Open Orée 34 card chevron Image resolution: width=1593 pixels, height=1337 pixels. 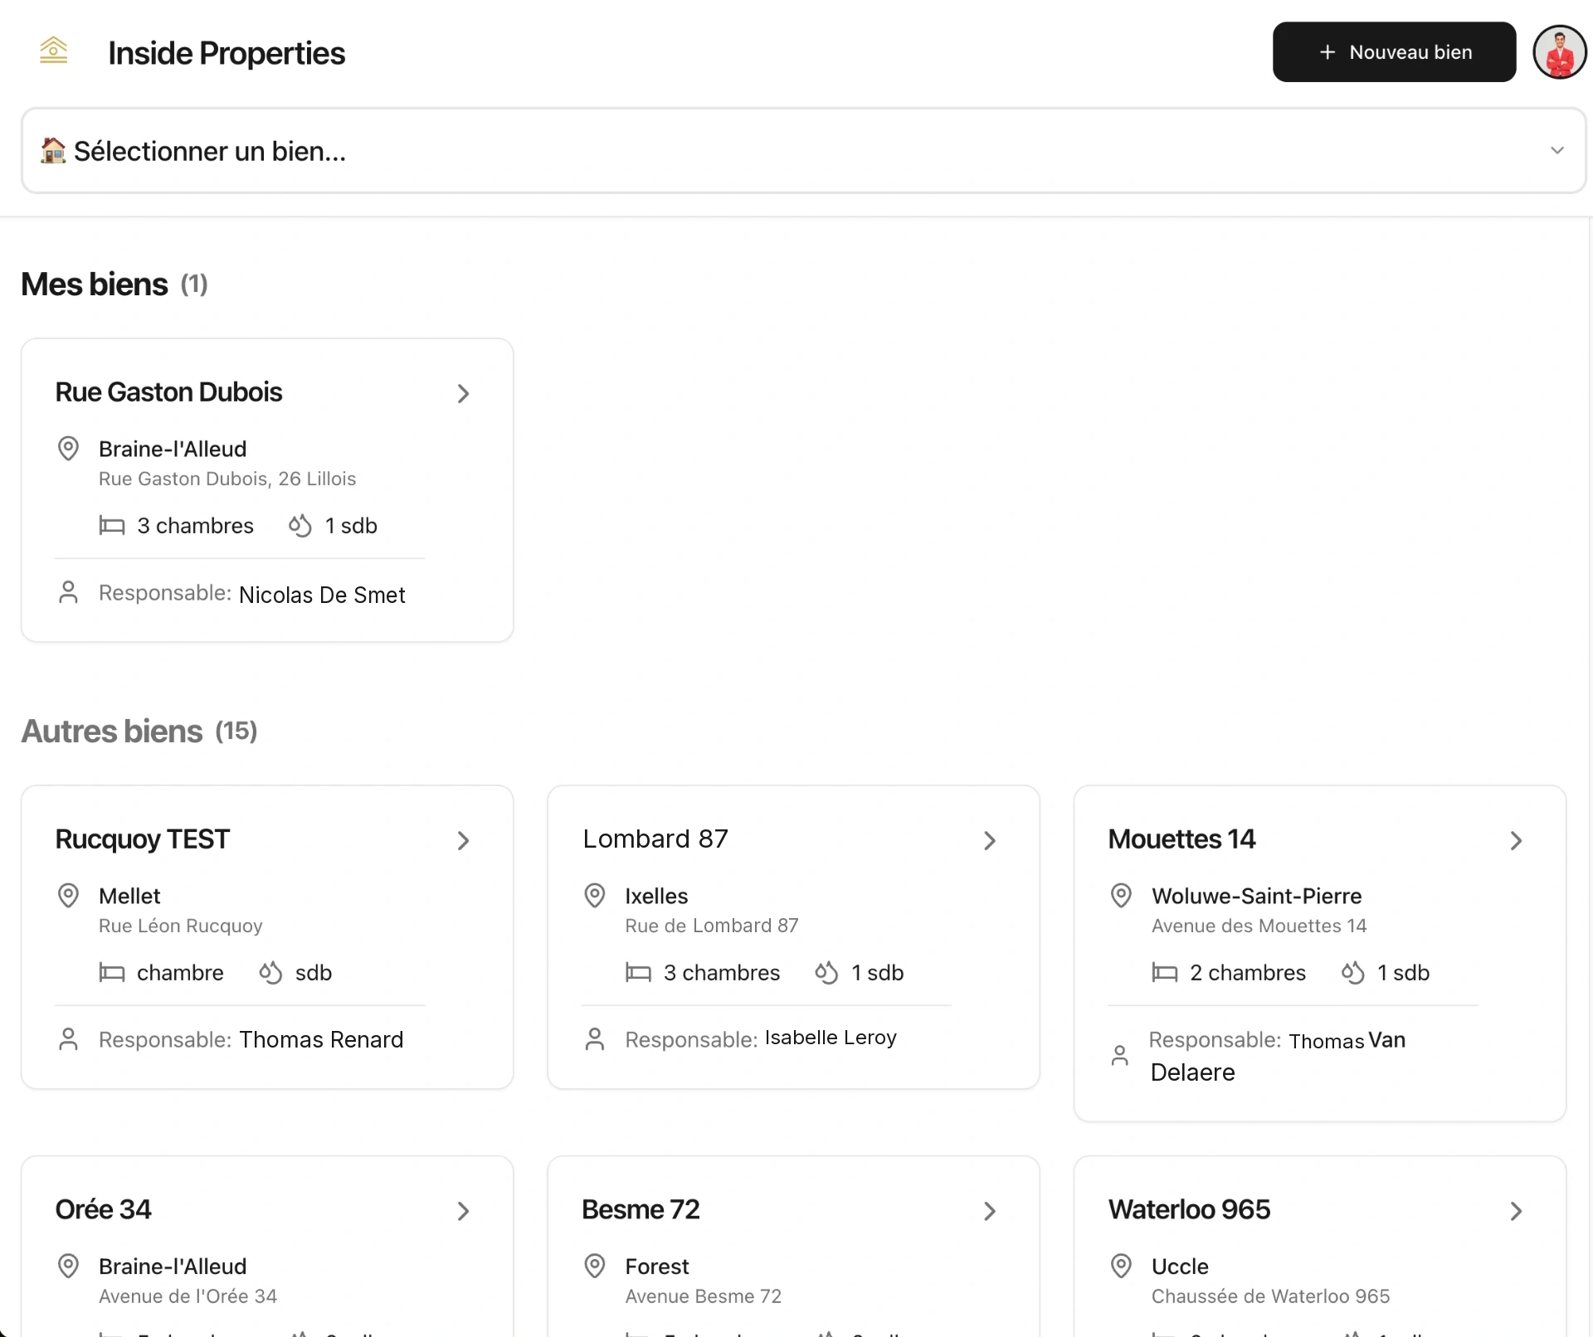point(463,1211)
